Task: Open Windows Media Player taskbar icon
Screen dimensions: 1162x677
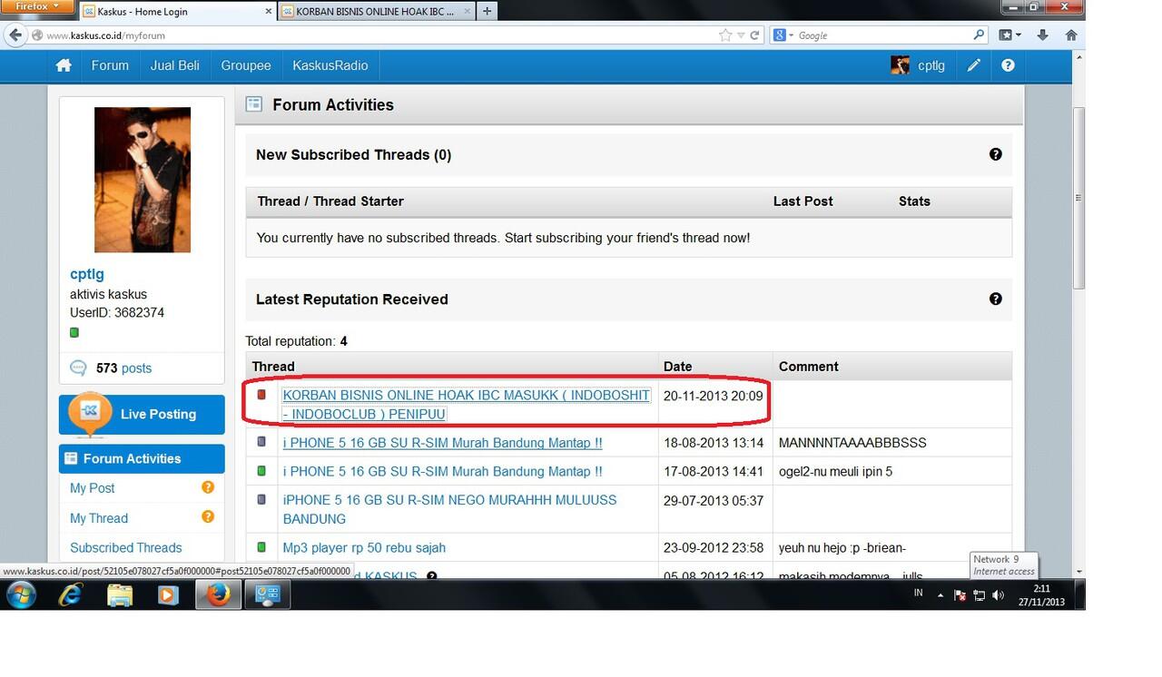Action: [x=168, y=595]
